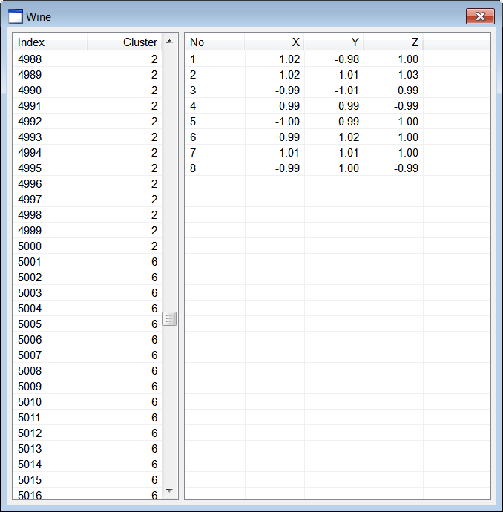Select row with index 4995
This screenshot has height=512, width=503.
88,168
